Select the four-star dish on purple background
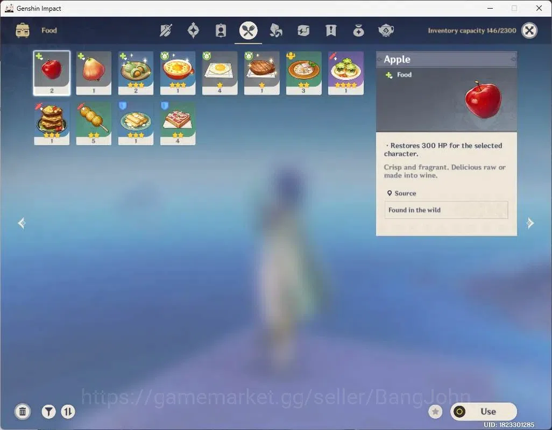Screen dimensions: 552x430 click(346, 73)
